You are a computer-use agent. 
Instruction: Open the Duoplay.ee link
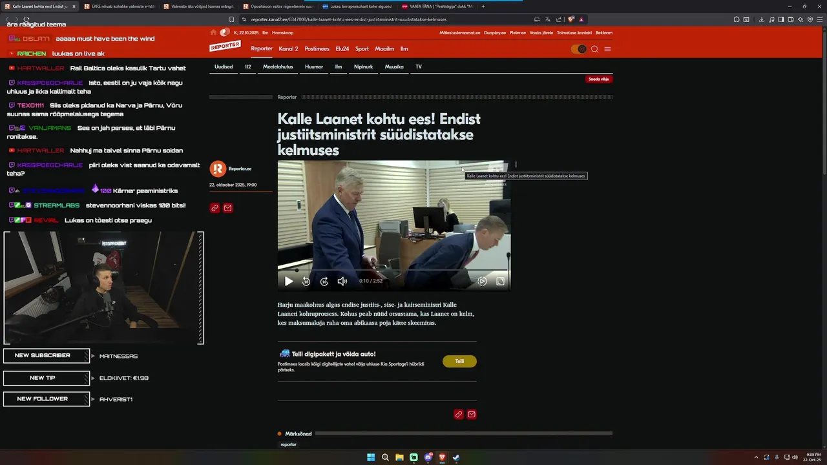(x=495, y=32)
